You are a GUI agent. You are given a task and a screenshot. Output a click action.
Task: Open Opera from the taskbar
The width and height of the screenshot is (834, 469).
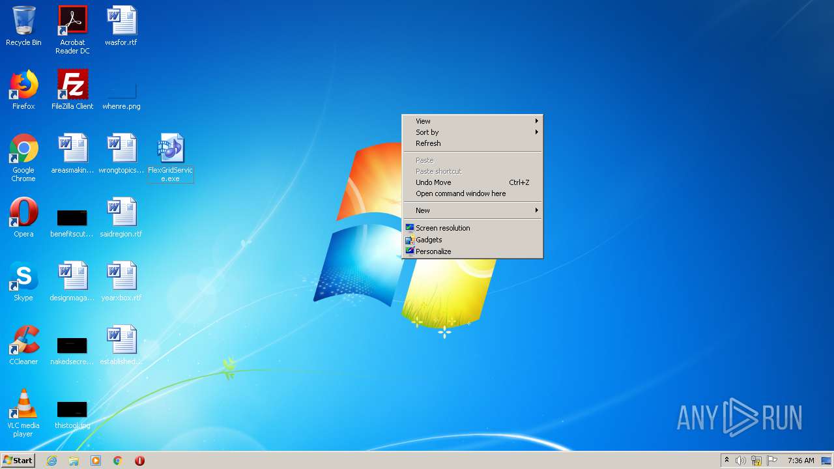pyautogui.click(x=139, y=461)
